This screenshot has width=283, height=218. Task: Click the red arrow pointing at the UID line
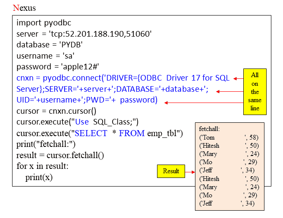[x=204, y=103]
